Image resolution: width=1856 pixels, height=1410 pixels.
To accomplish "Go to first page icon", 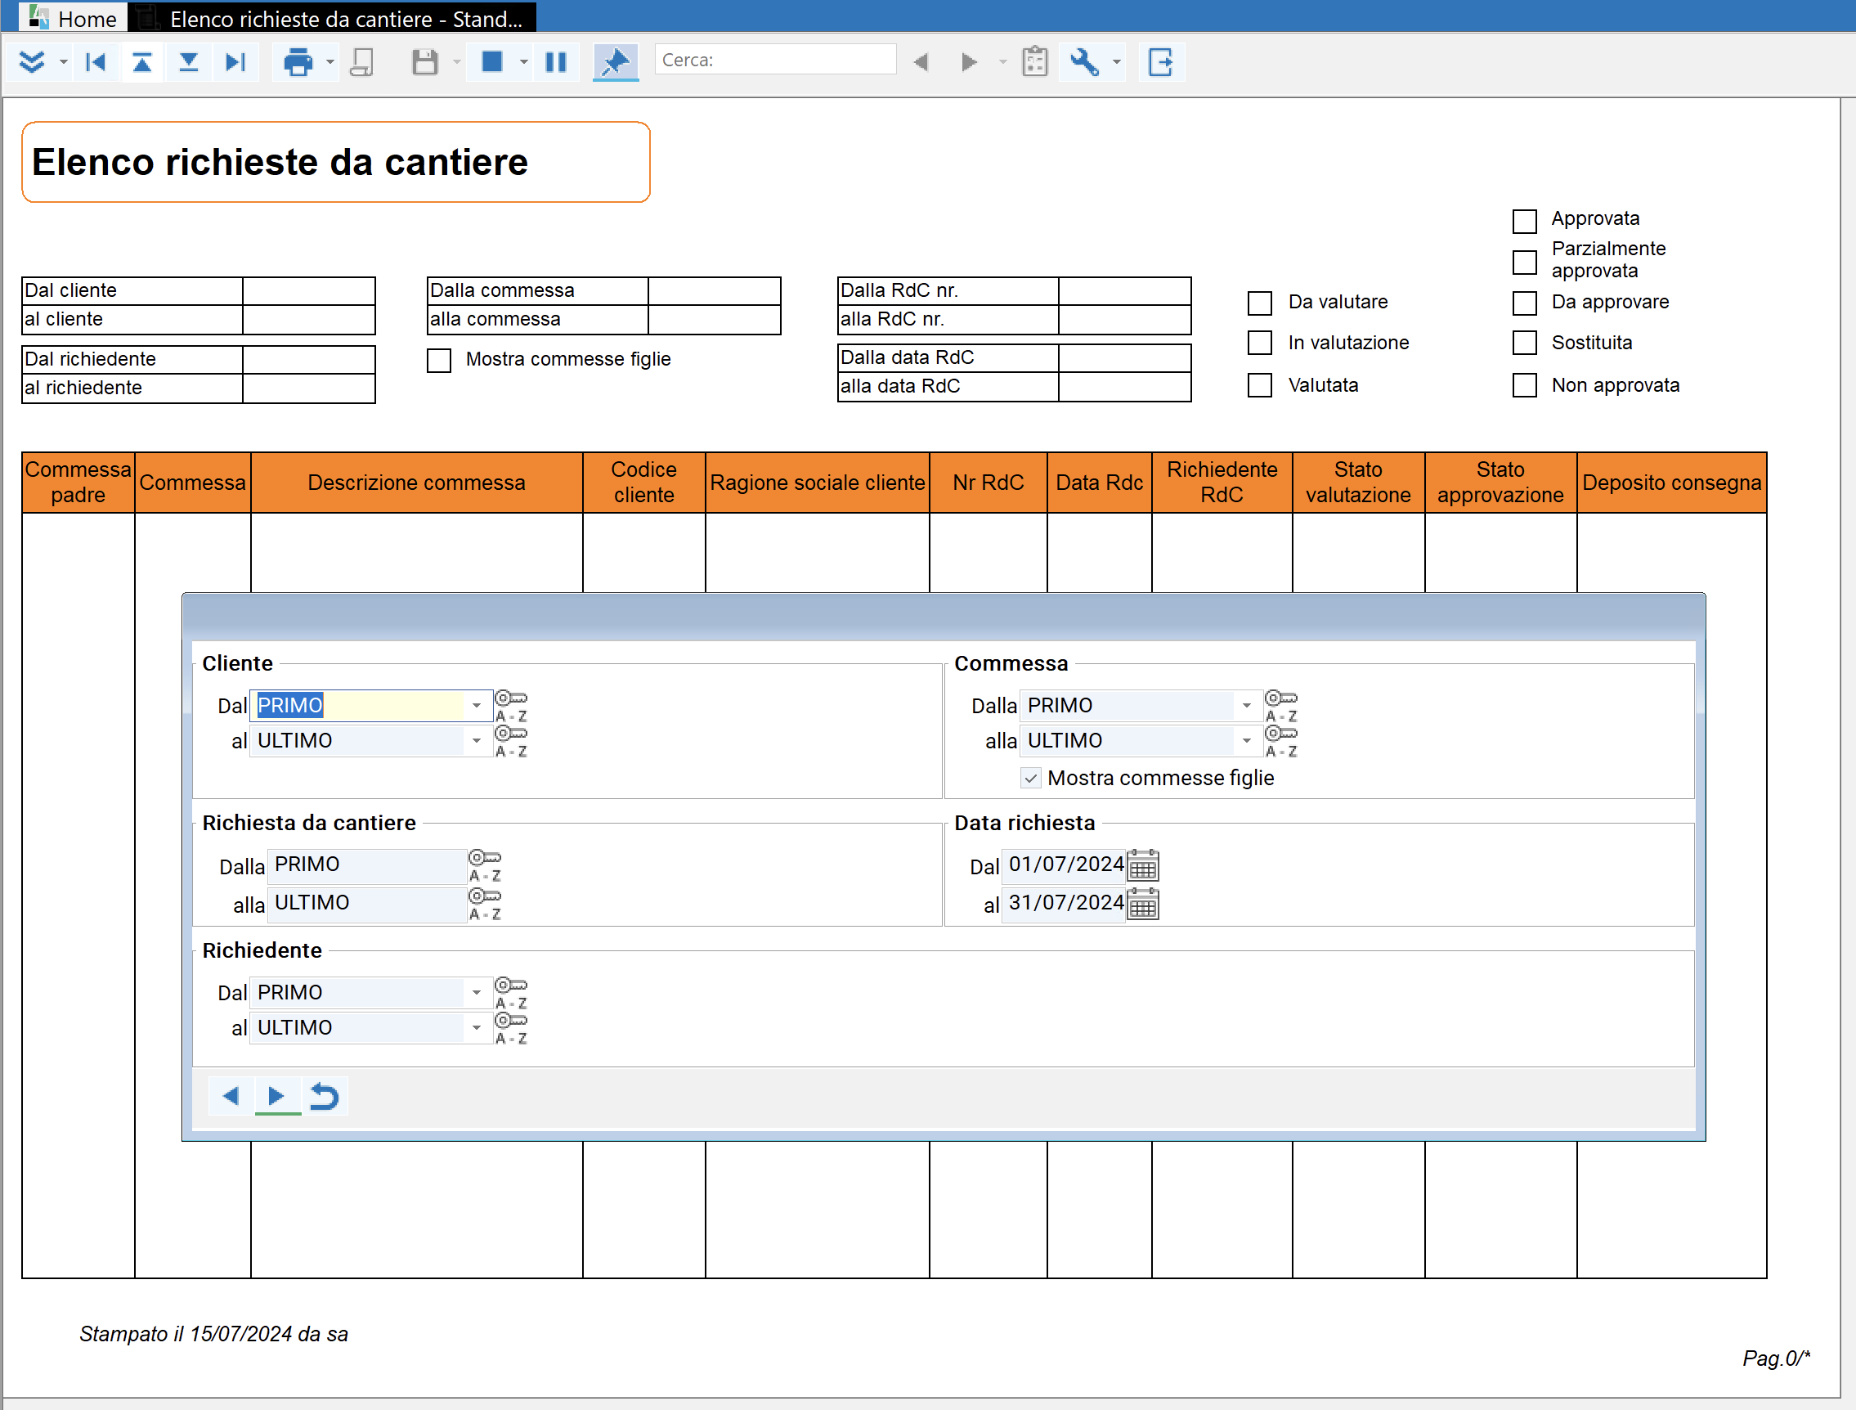I will click(x=96, y=62).
